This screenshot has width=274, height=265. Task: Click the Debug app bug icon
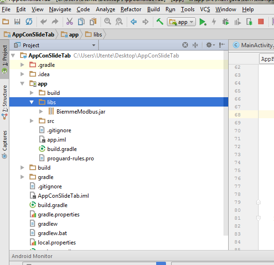[x=225, y=22]
